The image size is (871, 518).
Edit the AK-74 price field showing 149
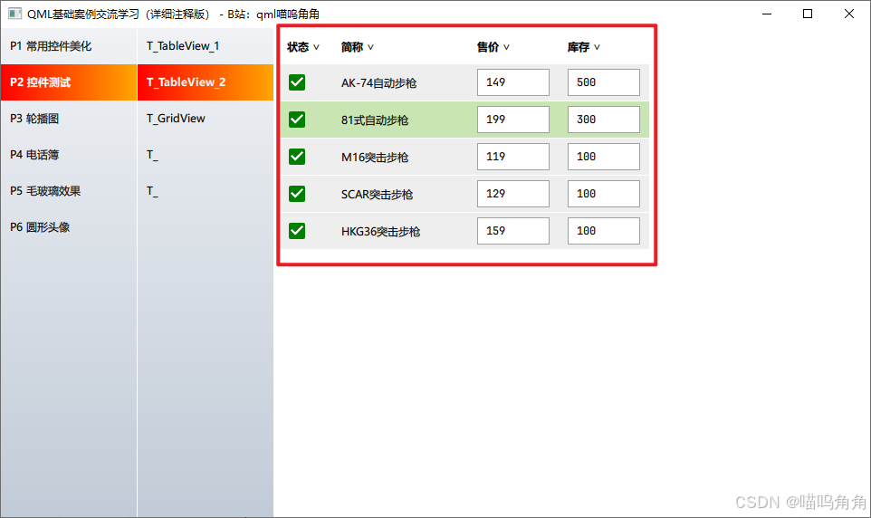coord(513,82)
